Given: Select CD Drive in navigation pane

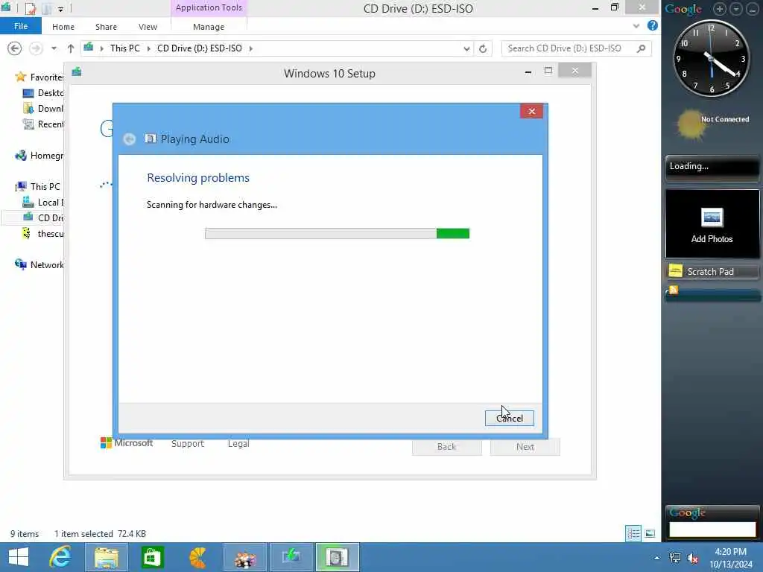Looking at the screenshot, I should coord(43,218).
